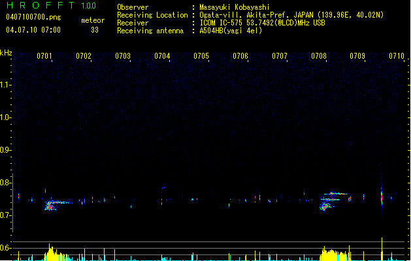Click the 0710 time marker
This screenshot has height=261, width=411.
[397, 56]
